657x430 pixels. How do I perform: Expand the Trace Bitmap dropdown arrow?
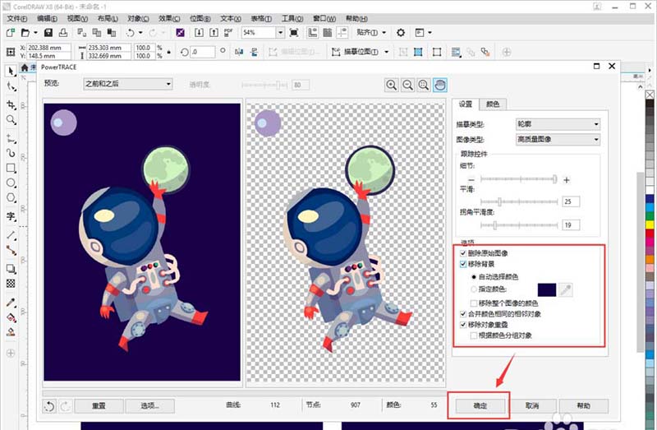(386, 52)
